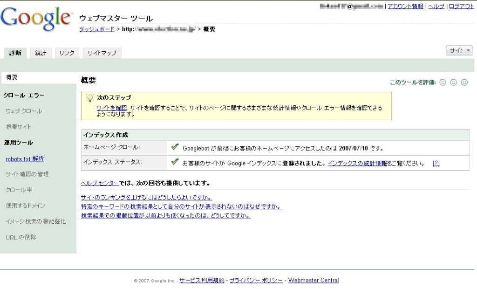Viewport: 477px width, 289px height.
Task: Click the ログアウト link
Action: pyautogui.click(x=462, y=7)
